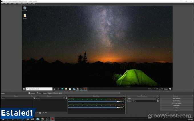
Task: Toggle visibility eye of the display source
Action: pos(64,98)
